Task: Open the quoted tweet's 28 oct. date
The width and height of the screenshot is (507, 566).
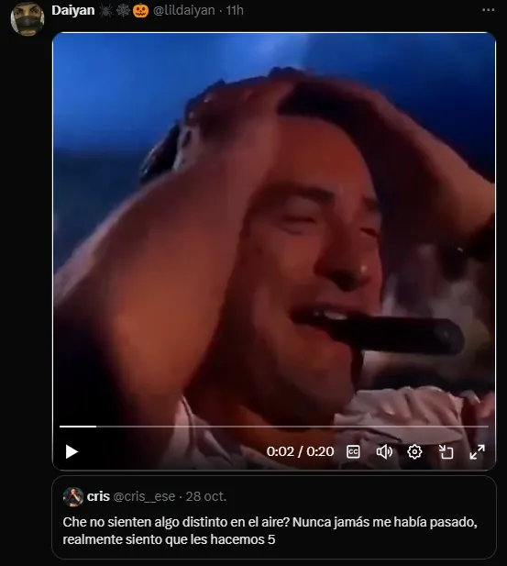Action: click(206, 496)
